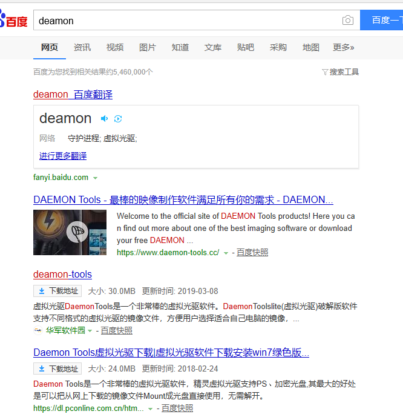The image size is (403, 417).
Task: Open the DAEMON Tools official site result
Action: point(183,199)
